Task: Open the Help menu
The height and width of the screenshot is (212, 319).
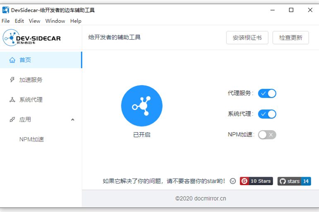Action: 76,21
